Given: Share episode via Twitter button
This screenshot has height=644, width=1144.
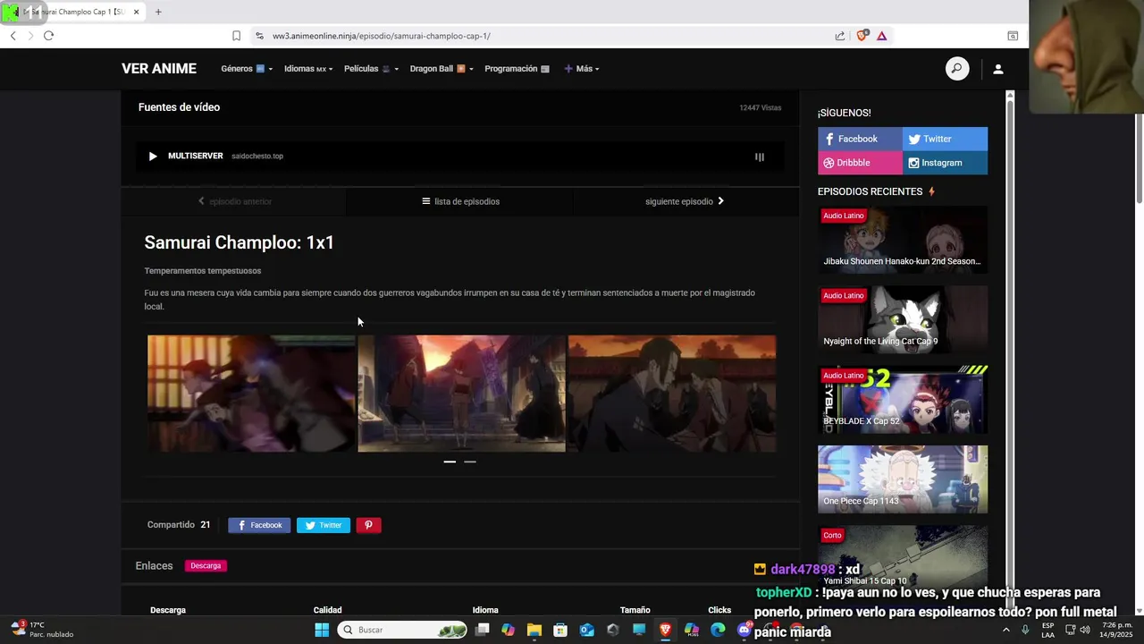Looking at the screenshot, I should point(324,525).
